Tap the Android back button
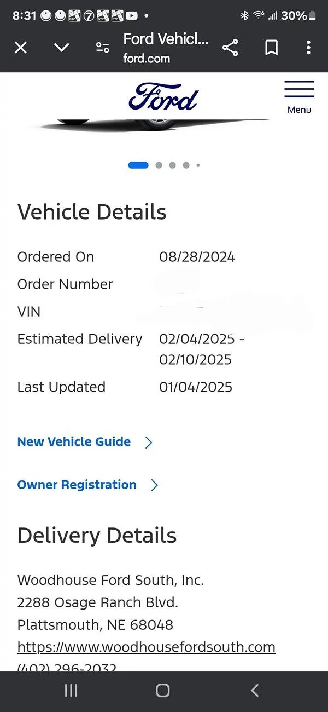Screen dimensions: 328x712 254,691
